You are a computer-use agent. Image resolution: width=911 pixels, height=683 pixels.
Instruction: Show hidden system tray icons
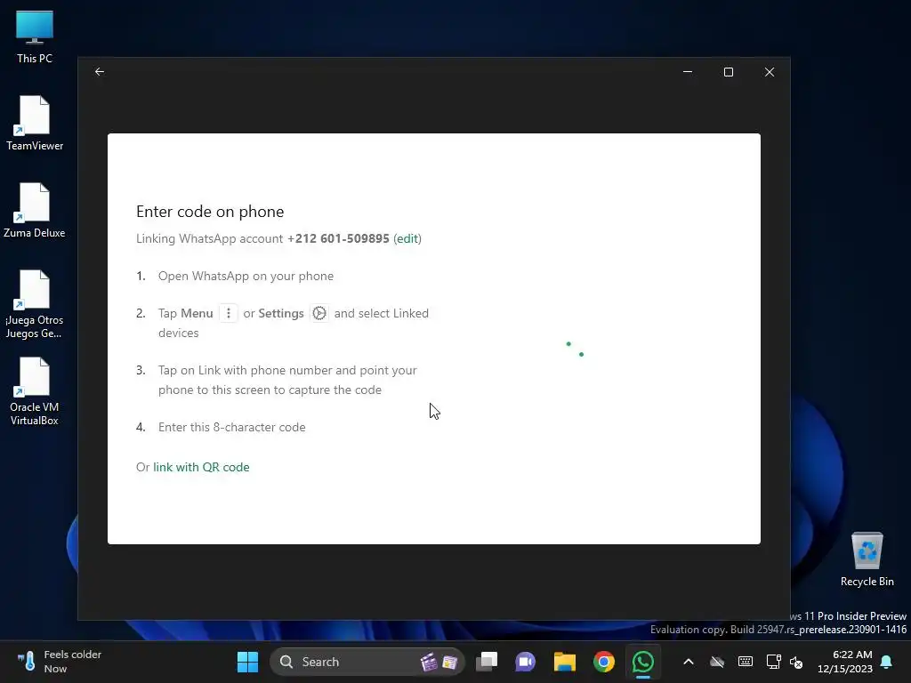[689, 662]
